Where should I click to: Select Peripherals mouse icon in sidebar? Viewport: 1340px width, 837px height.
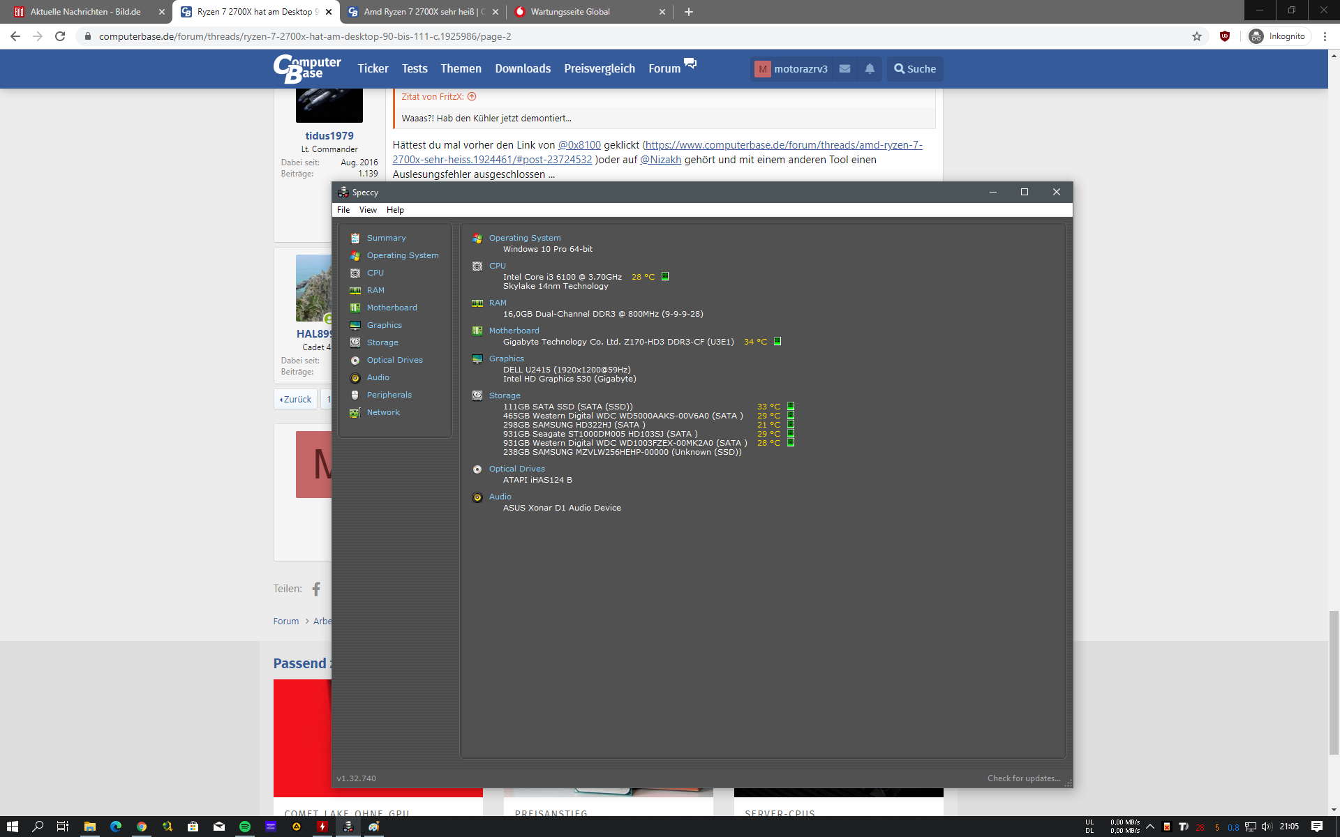(355, 395)
